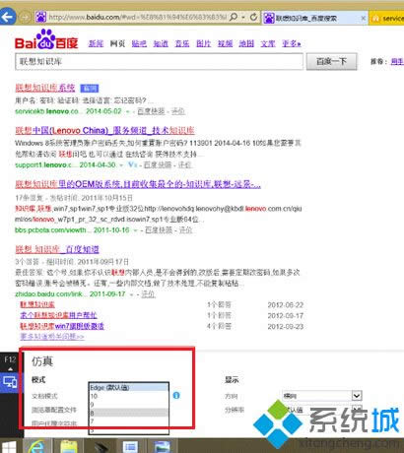The height and width of the screenshot is (453, 404).
Task: Open 百度快照 for the servicekb.lenovo result
Action: [151, 111]
